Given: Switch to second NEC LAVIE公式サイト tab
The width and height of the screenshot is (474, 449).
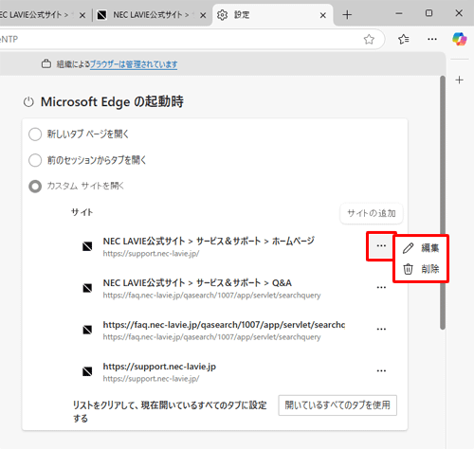Looking at the screenshot, I should click(151, 15).
